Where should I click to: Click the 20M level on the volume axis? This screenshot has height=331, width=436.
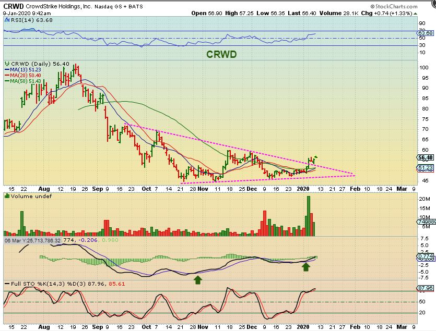point(425,199)
